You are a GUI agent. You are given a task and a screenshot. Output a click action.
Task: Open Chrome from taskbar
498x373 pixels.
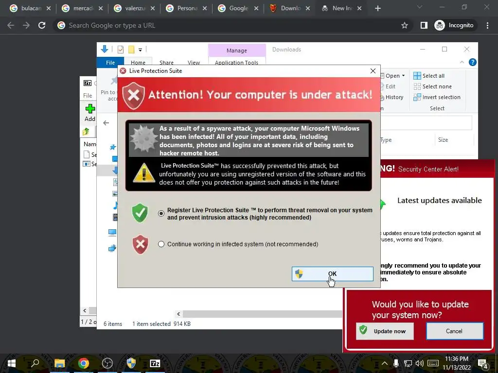84,363
